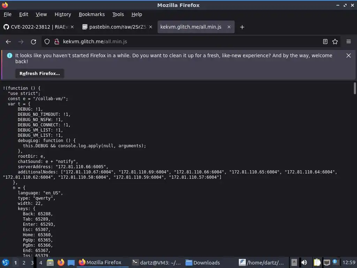The width and height of the screenshot is (357, 268).
Task: Switch to workspace 4 in the pager
Action: (41, 263)
